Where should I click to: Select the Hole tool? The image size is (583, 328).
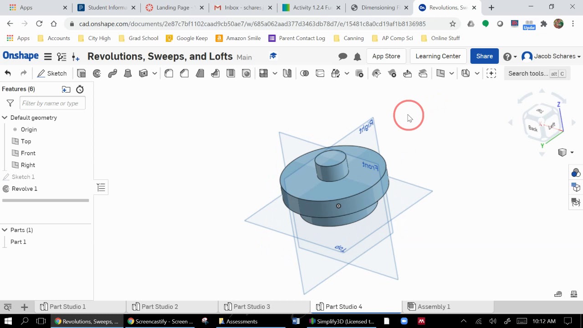pos(246,73)
